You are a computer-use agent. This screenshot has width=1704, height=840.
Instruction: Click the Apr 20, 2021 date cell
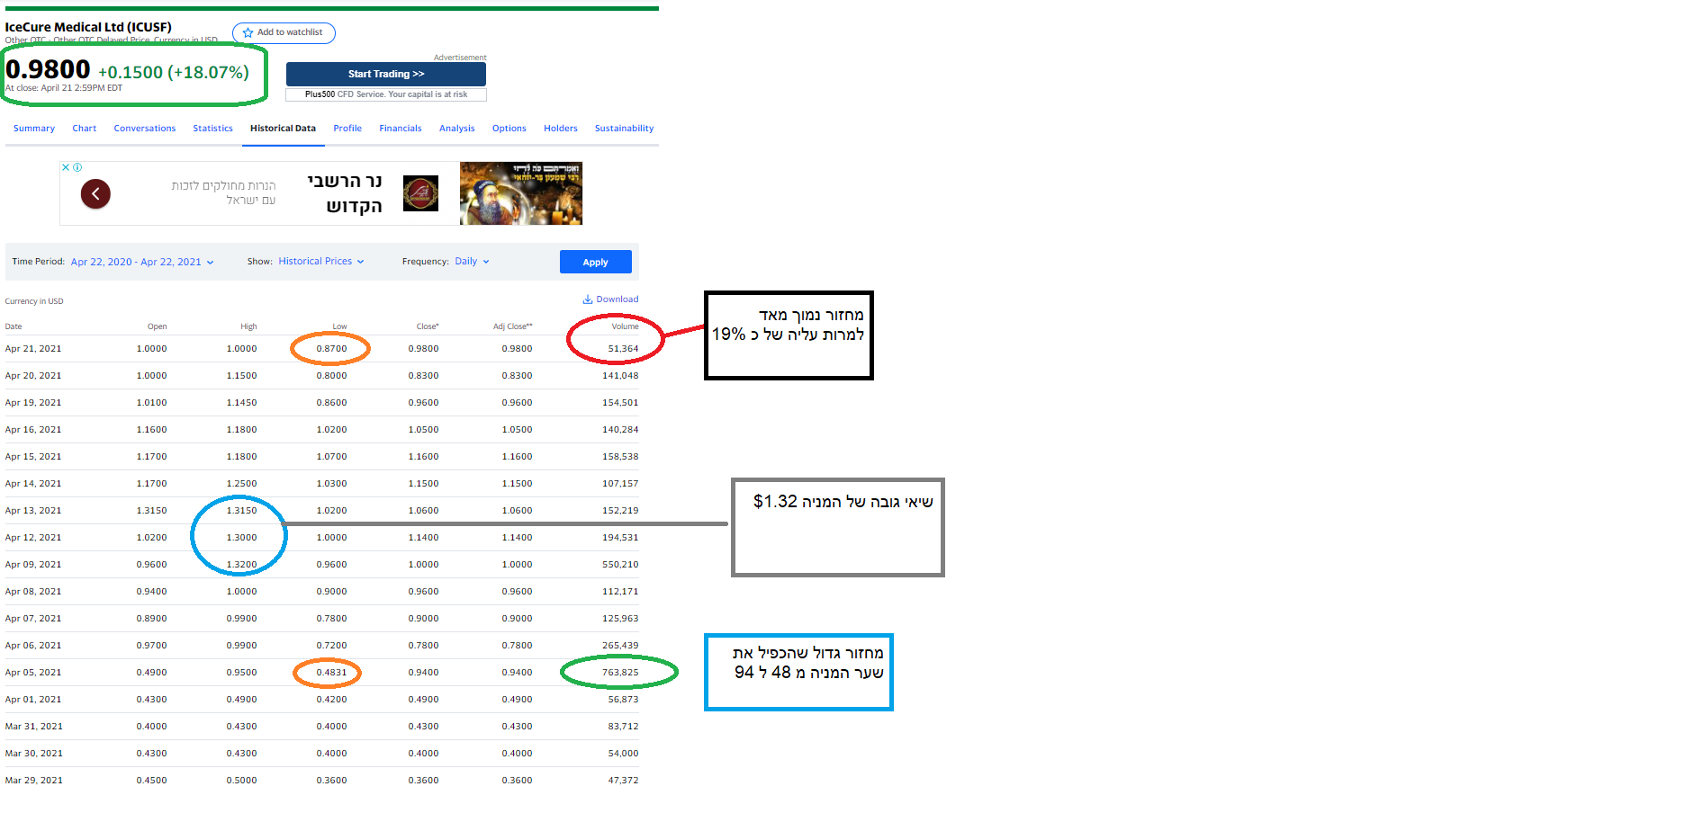click(33, 376)
